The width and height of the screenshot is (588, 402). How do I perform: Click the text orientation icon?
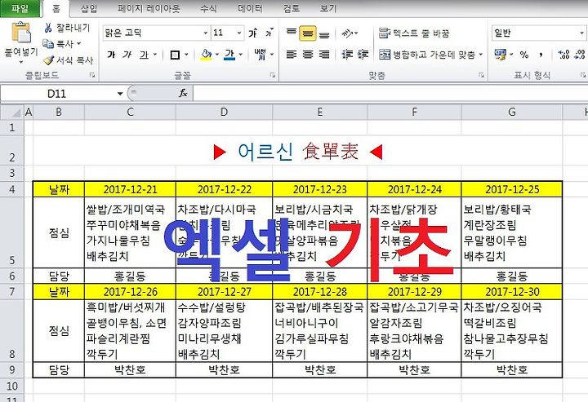click(x=348, y=33)
